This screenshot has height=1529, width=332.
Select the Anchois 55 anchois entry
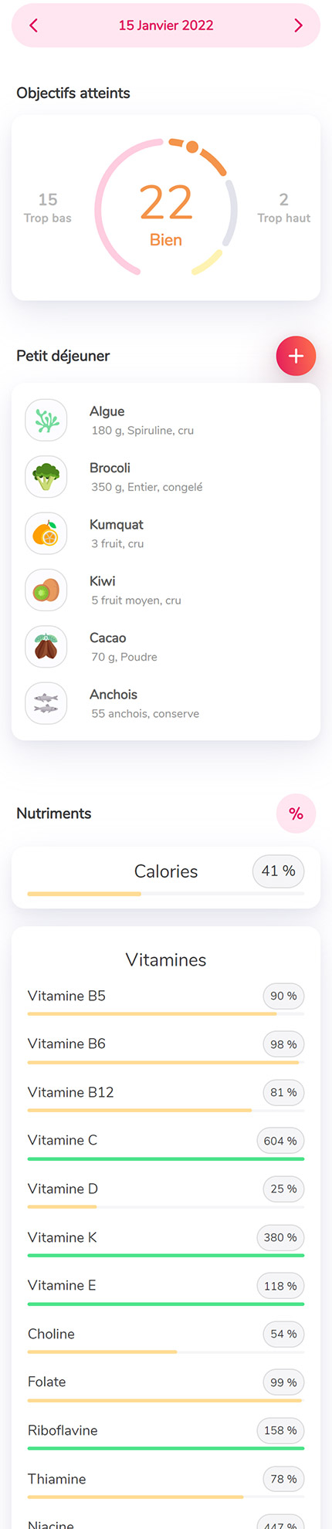pyautogui.click(x=166, y=703)
